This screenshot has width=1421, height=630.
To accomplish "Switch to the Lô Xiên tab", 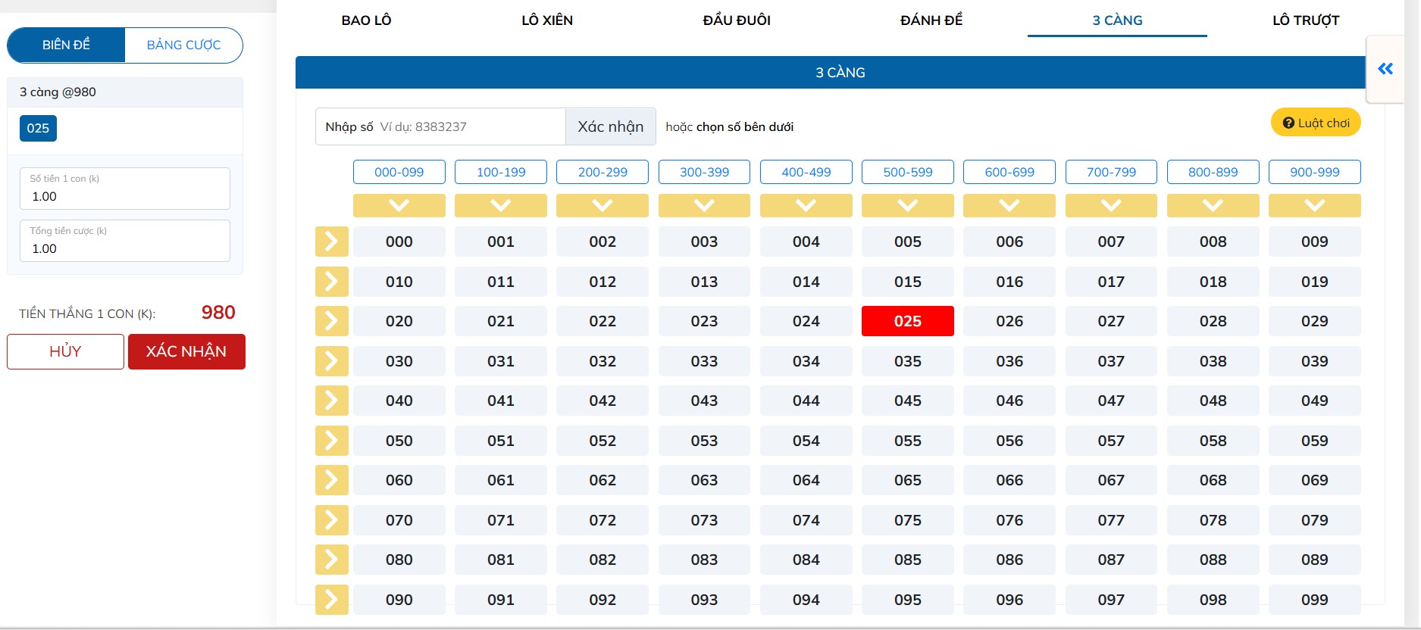I will click(x=546, y=20).
